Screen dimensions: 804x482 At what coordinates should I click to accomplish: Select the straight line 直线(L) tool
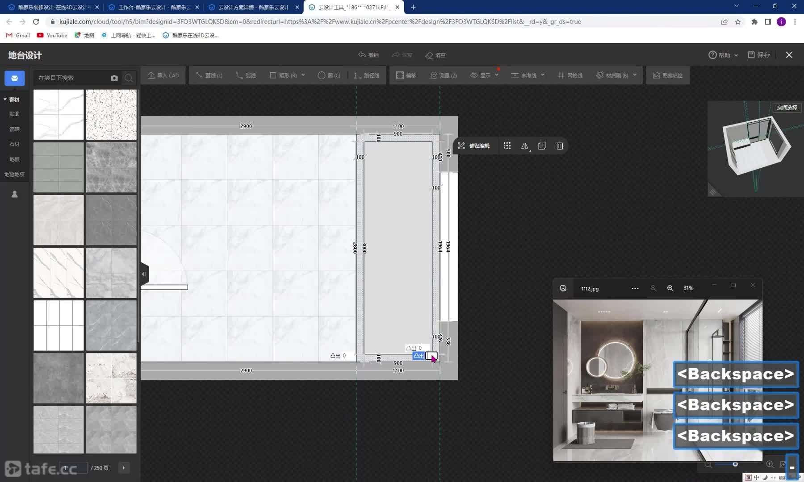tap(209, 75)
